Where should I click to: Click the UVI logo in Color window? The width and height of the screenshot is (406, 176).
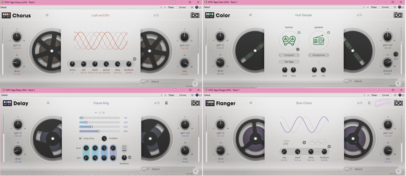pyautogui.click(x=398, y=15)
